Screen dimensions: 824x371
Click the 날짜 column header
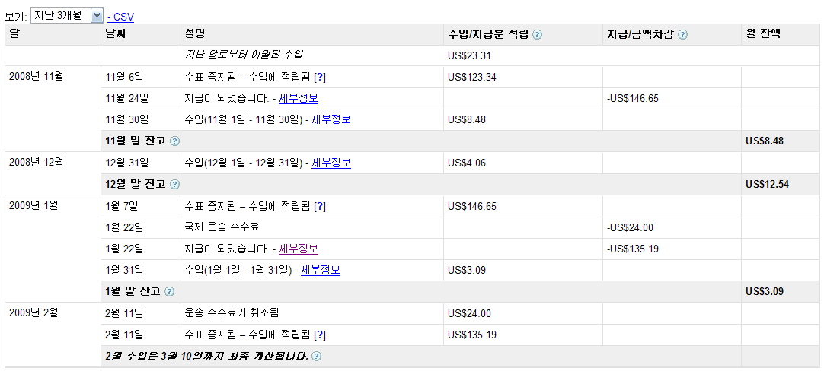click(117, 34)
